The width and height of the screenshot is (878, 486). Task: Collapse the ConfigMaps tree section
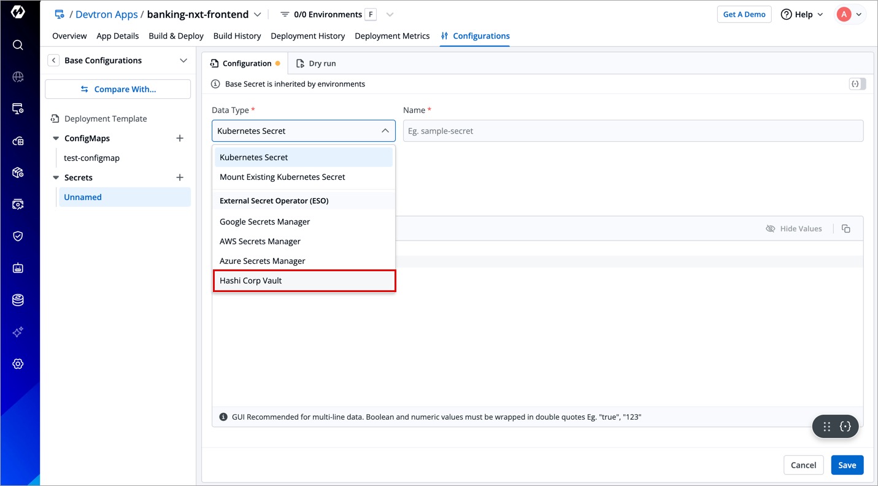tap(56, 139)
